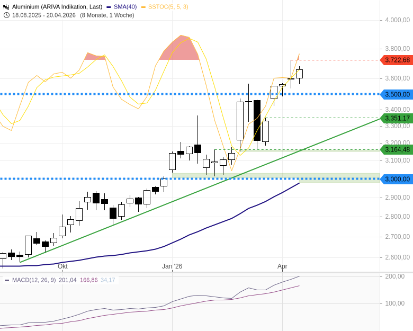Click the clock icon before date range
The image size is (413, 331).
point(6,15)
